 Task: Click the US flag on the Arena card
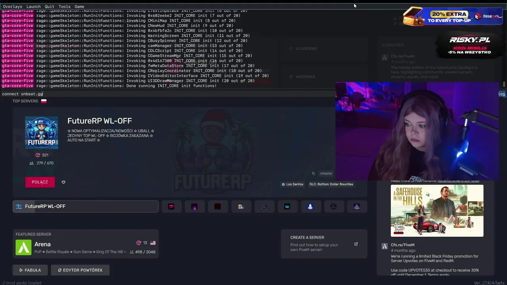click(153, 243)
